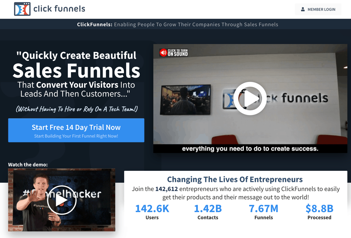Click the 'click funnels' wordmark text
Screen dimensions: 351x238
coord(59,9)
